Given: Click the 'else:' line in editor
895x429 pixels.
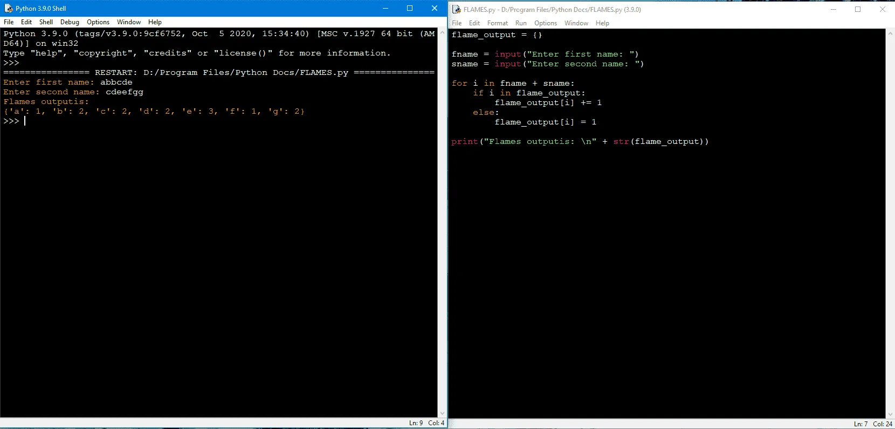Looking at the screenshot, I should point(486,112).
